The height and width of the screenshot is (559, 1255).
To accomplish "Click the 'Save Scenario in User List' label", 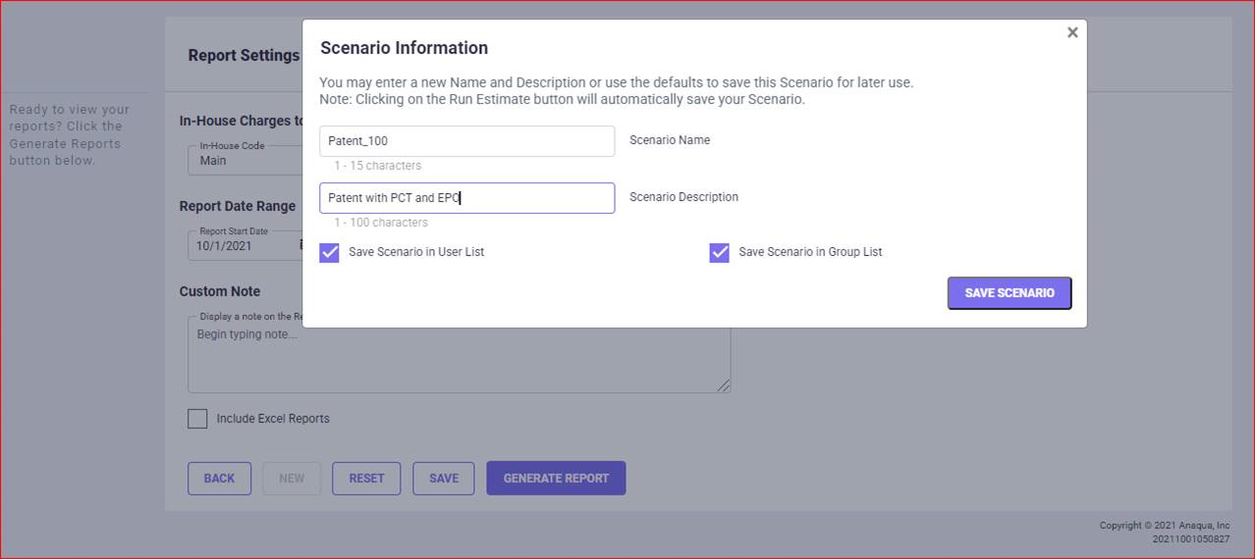I will (x=416, y=252).
